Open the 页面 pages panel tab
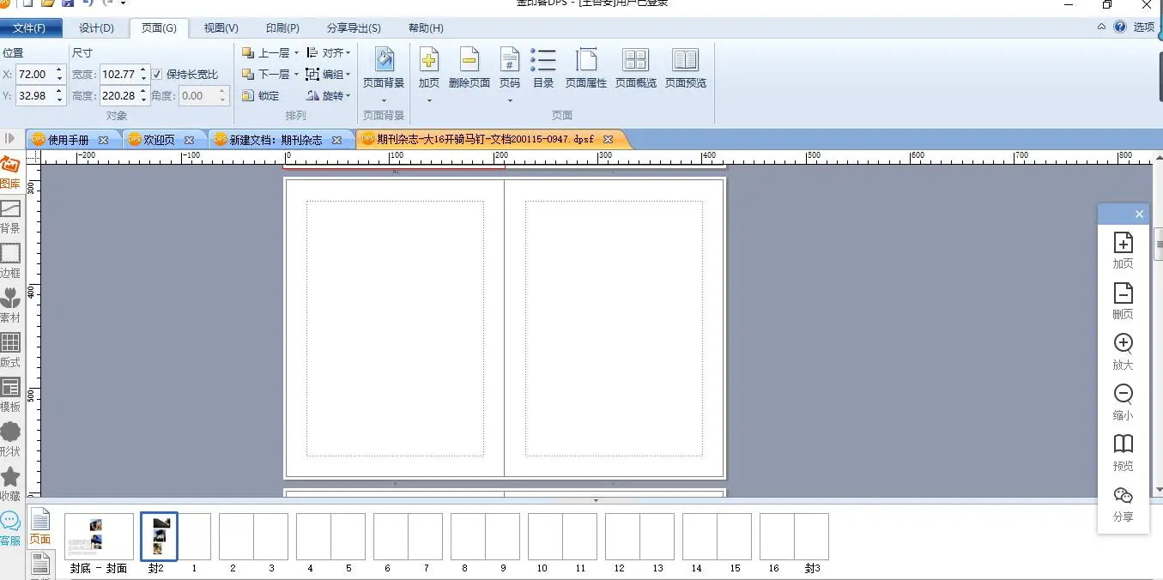The width and height of the screenshot is (1163, 580). click(40, 527)
